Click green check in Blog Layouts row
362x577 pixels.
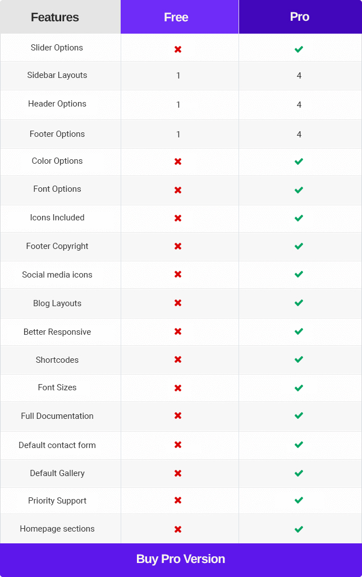pos(299,303)
